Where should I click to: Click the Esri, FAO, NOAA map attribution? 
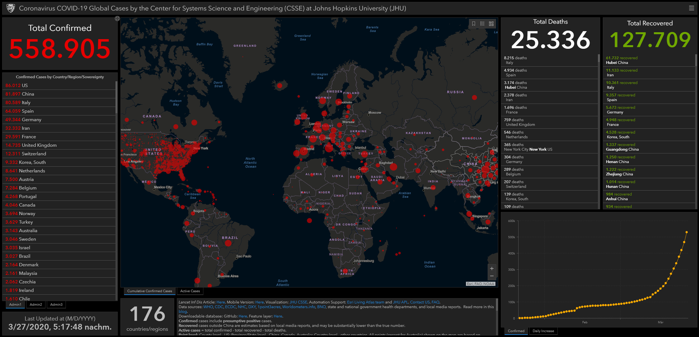click(481, 284)
